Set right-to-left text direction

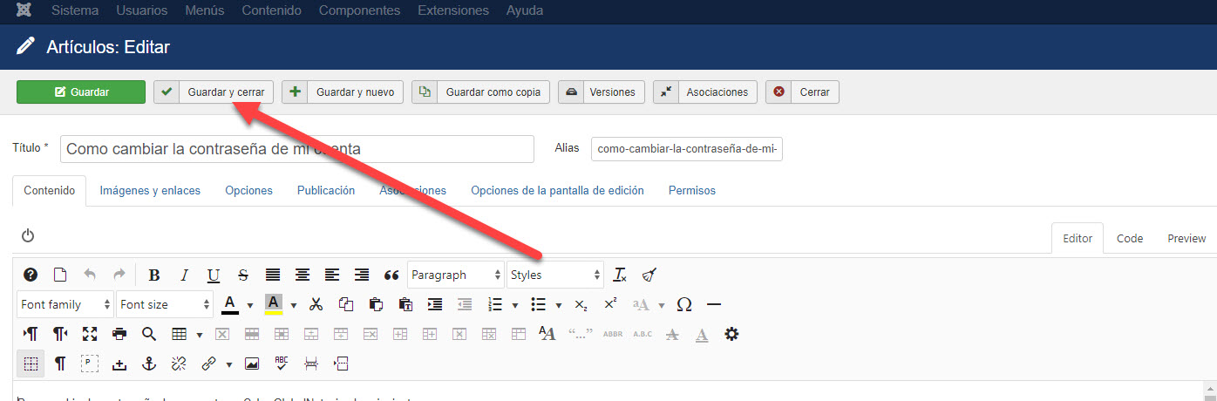(x=60, y=334)
